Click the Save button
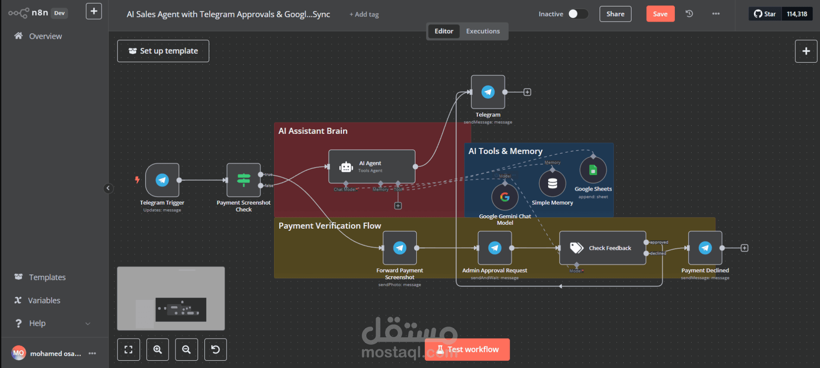The width and height of the screenshot is (820, 368). 660,14
